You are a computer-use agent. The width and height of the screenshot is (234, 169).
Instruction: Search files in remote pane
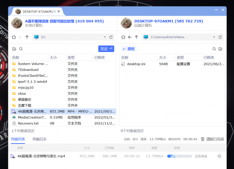pos(214,49)
